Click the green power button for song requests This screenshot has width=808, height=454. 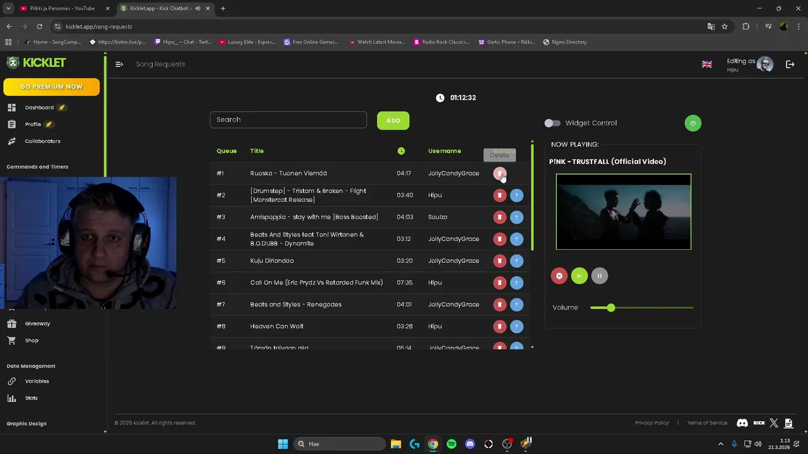tap(692, 123)
